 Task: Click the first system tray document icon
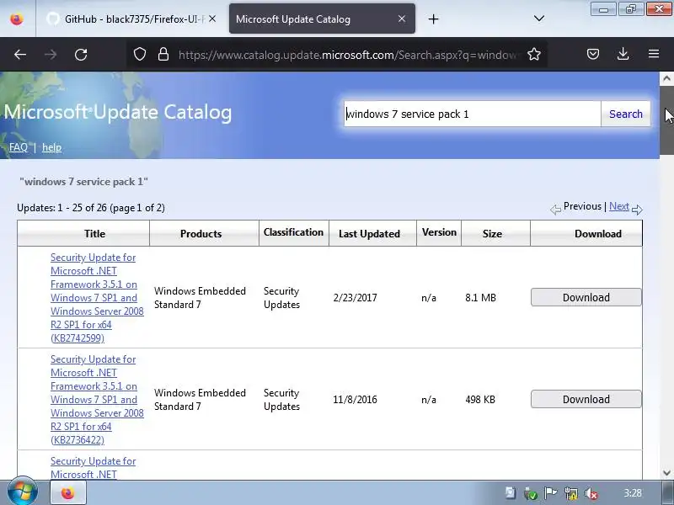pos(511,493)
